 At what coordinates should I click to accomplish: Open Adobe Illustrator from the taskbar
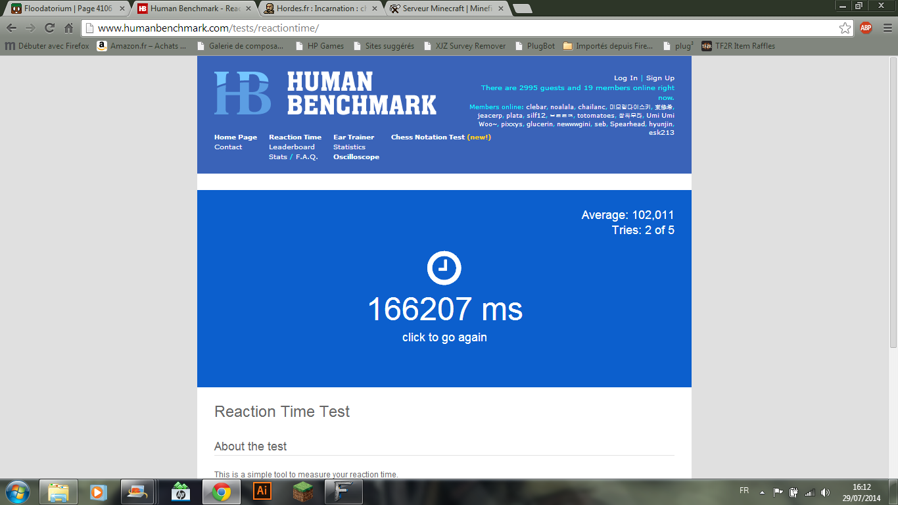pyautogui.click(x=262, y=491)
